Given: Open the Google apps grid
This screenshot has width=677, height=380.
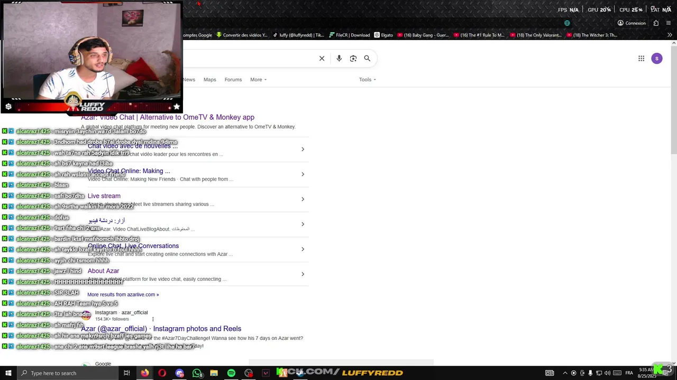Looking at the screenshot, I should 641,59.
